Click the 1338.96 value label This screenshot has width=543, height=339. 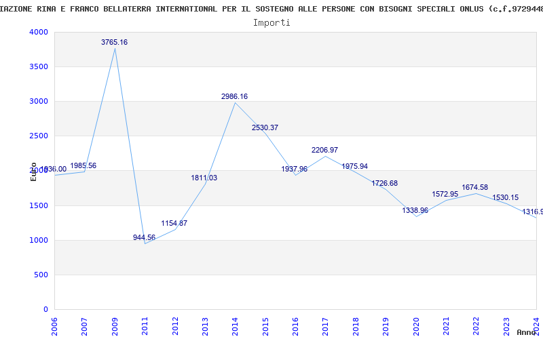(x=415, y=210)
